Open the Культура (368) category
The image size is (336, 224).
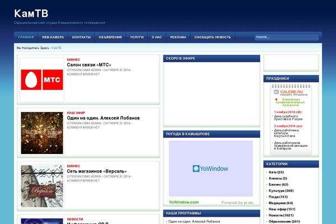tap(281, 191)
